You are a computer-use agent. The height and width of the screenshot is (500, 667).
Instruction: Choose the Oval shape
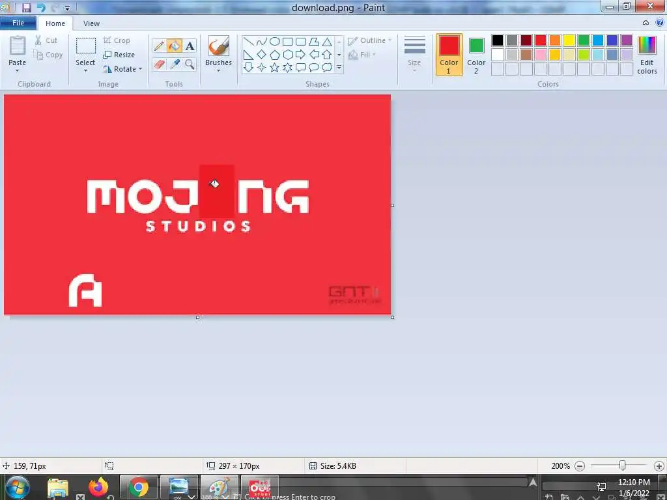pyautogui.click(x=275, y=41)
